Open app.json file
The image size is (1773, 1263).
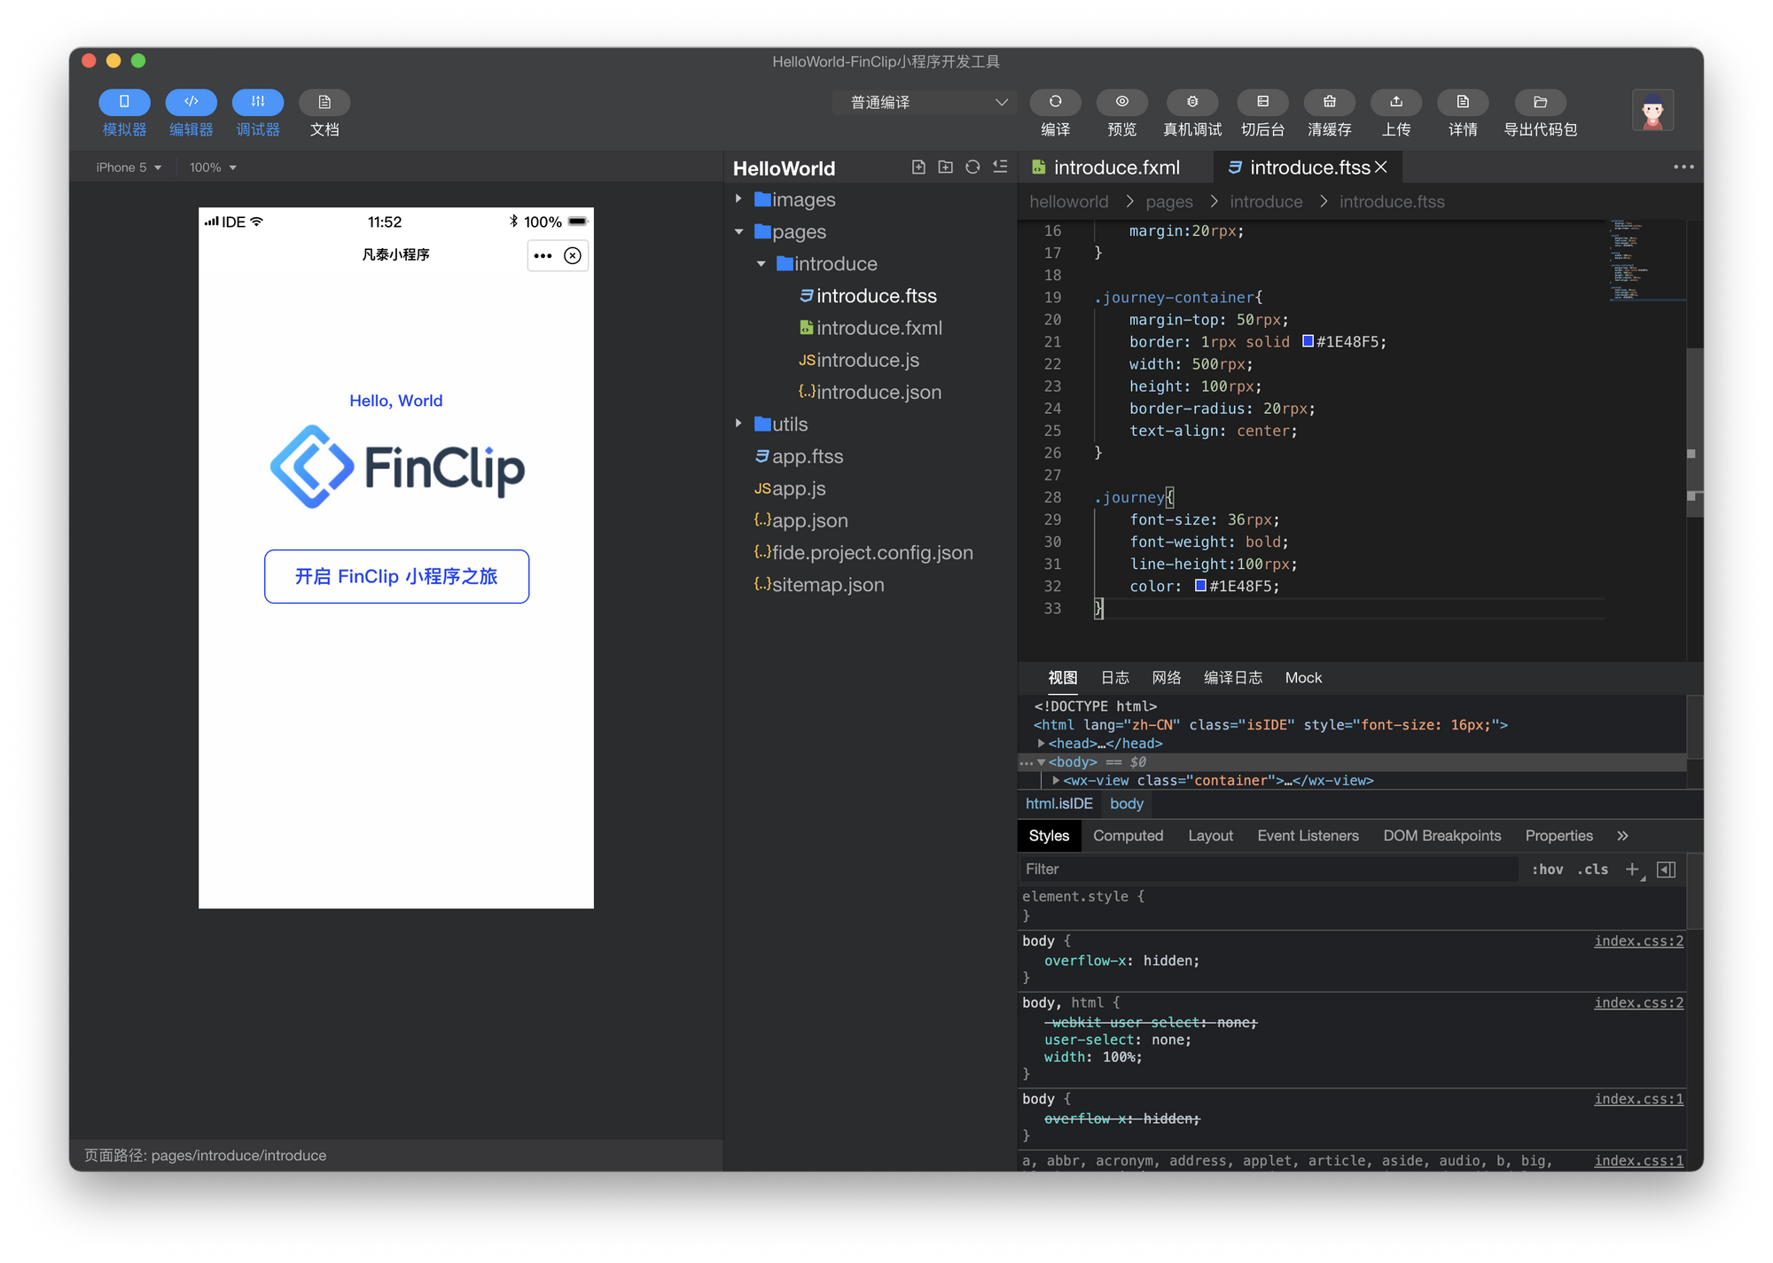[801, 520]
